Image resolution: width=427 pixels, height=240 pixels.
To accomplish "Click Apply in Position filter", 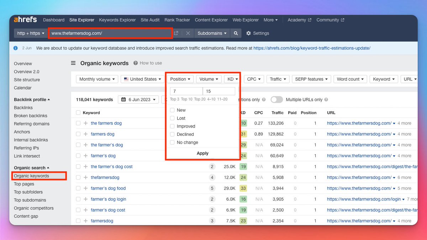I will (202, 153).
